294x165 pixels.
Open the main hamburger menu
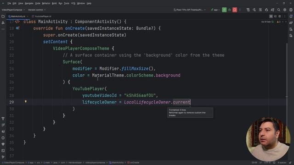(x=3, y=3)
